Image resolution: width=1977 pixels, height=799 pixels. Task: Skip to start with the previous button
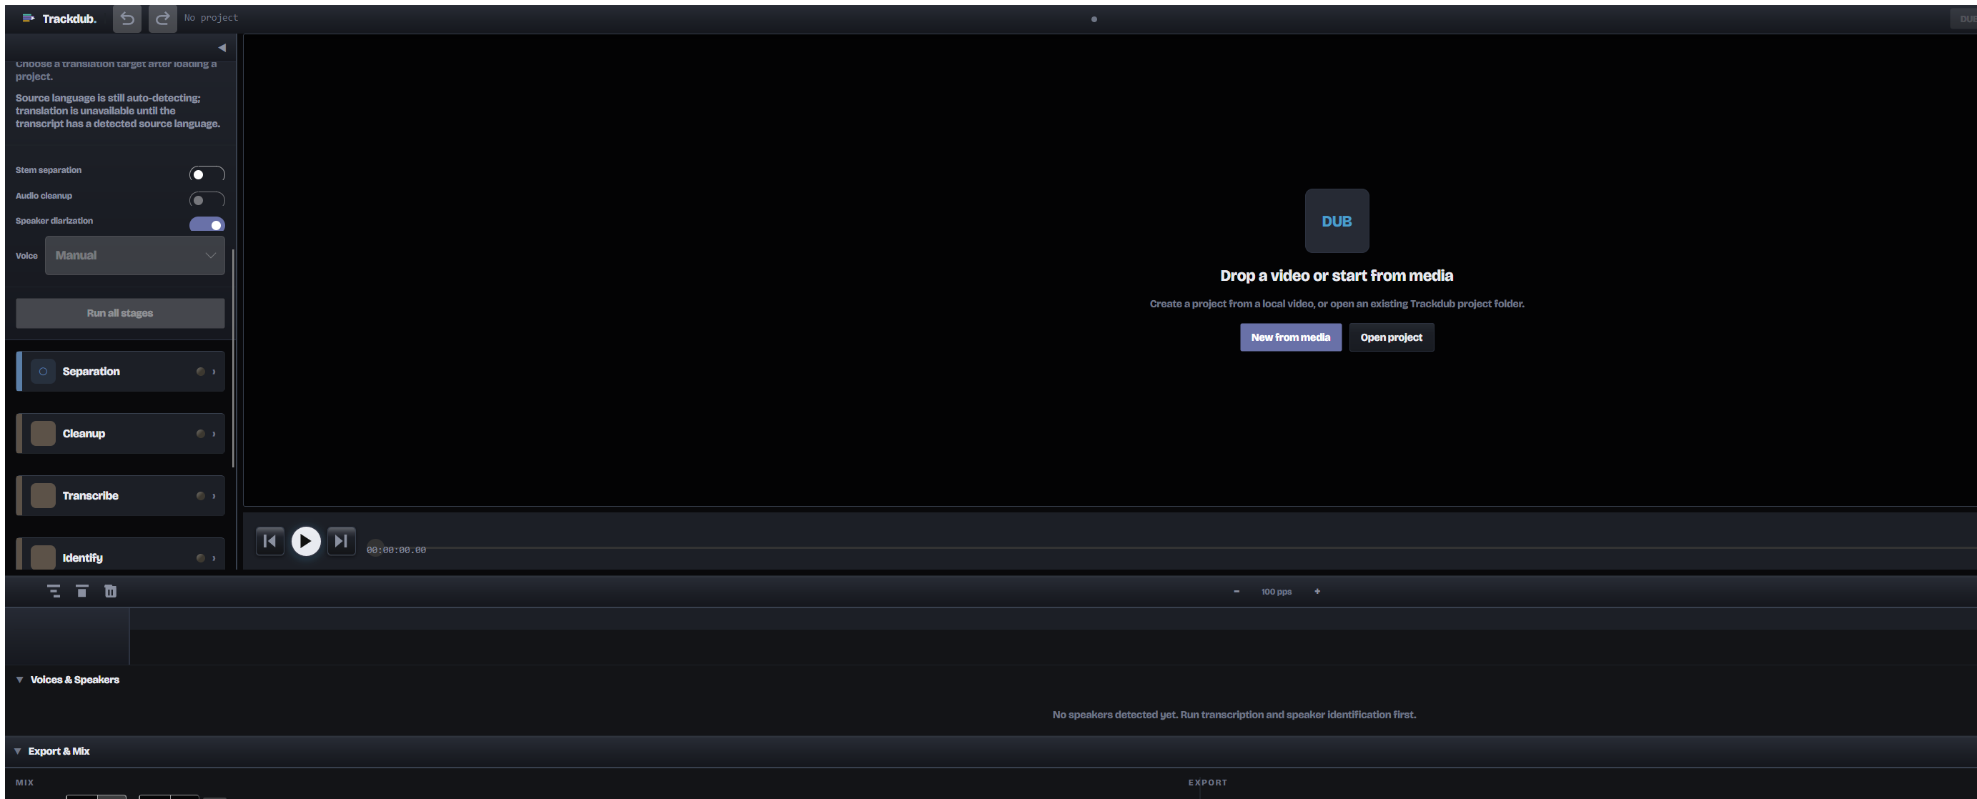[269, 541]
